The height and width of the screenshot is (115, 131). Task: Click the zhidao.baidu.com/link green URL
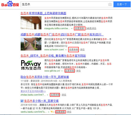33,95
